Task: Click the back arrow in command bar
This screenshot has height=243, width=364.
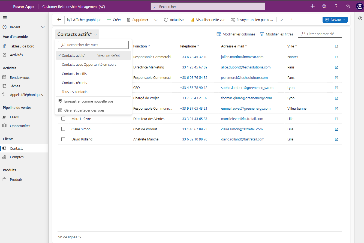Action: point(59,20)
